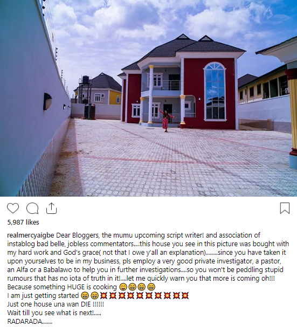Open the realmercyaigbe profile username
Screen dimensions: 297x327
click(x=31, y=235)
